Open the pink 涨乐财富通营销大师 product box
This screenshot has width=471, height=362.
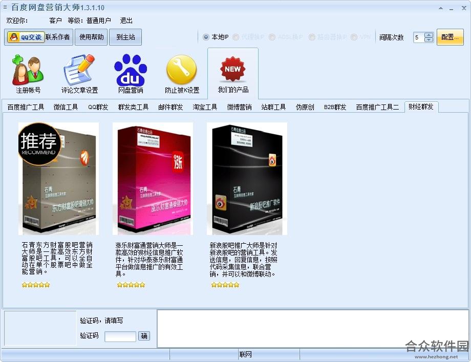click(x=153, y=179)
